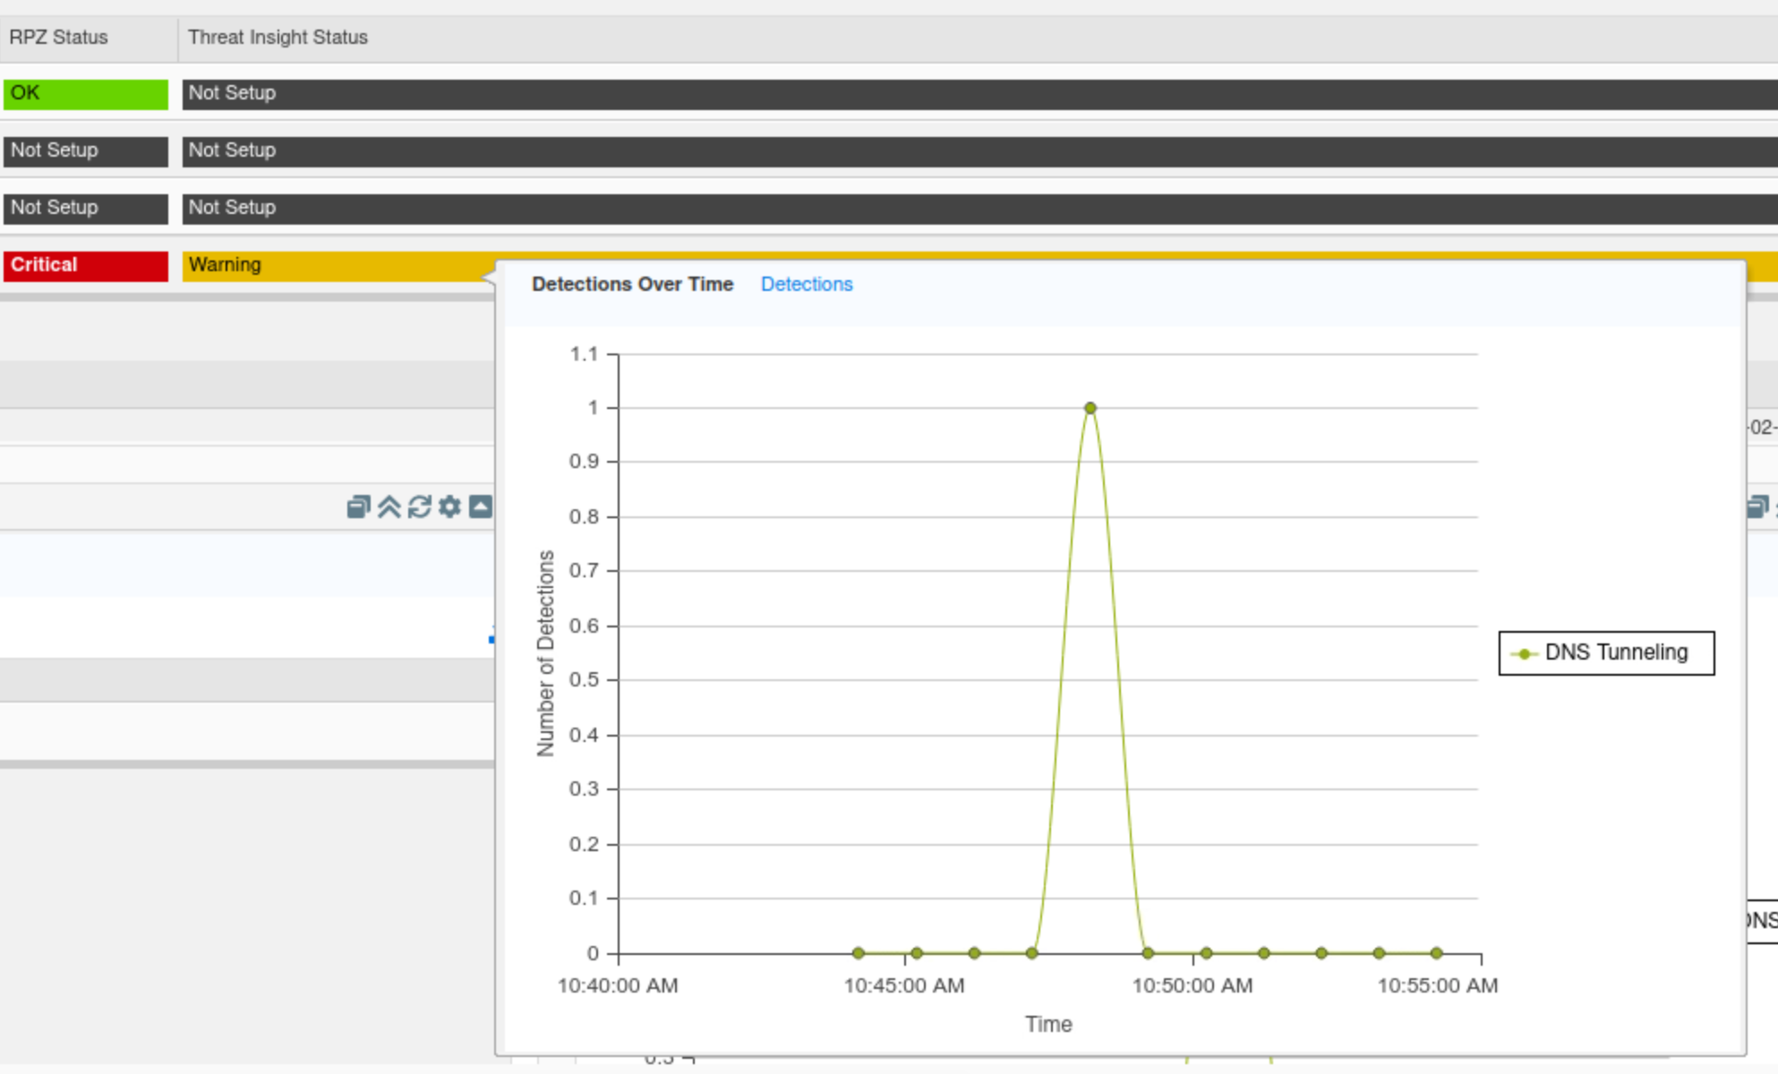This screenshot has height=1074, width=1778.
Task: Click the double chevron up icon
Action: click(x=389, y=507)
